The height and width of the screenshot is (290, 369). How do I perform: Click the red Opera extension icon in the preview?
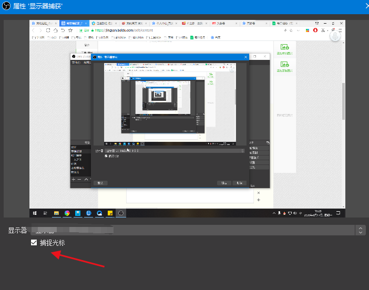pyautogui.click(x=315, y=30)
